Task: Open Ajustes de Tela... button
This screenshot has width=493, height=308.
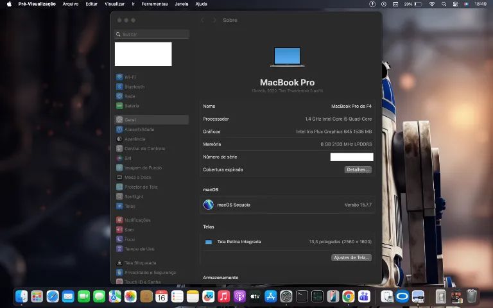Action: [x=351, y=258]
